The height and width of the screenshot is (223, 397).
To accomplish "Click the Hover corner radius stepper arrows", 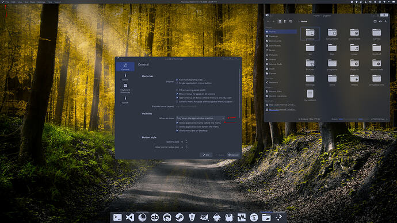I will click(x=186, y=147).
